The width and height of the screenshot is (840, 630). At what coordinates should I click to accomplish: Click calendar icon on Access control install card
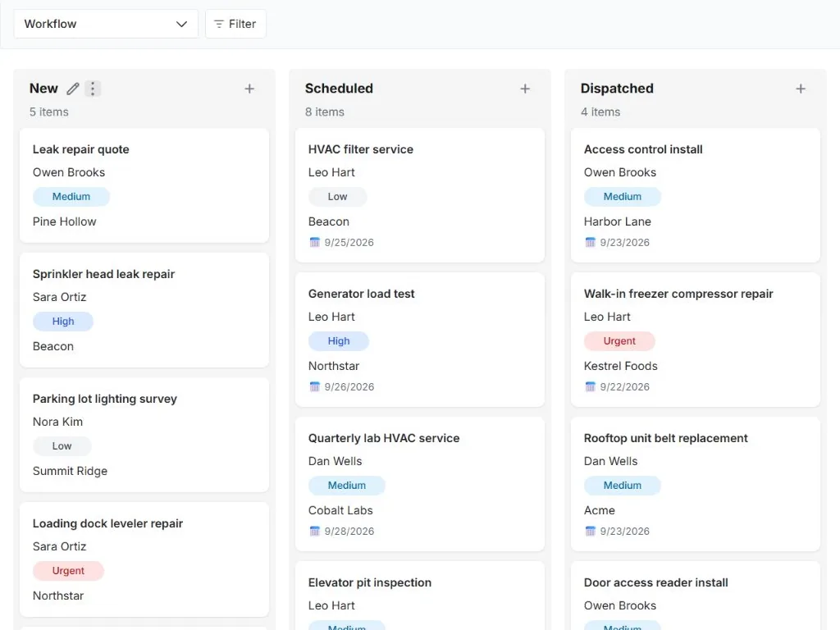click(590, 242)
